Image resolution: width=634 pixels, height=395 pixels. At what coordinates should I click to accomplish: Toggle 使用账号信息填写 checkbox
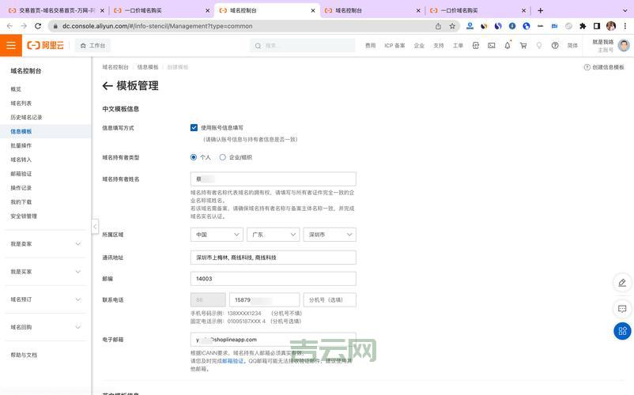point(194,128)
